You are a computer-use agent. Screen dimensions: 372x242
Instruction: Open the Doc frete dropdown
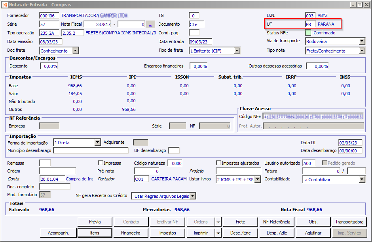pyautogui.click(x=75, y=51)
